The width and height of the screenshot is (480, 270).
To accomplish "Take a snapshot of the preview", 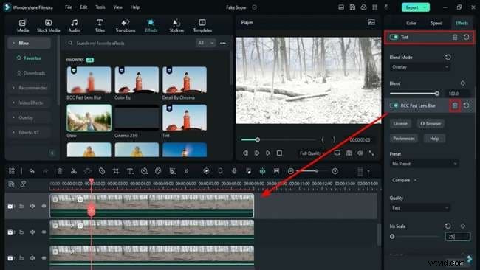I will [349, 153].
